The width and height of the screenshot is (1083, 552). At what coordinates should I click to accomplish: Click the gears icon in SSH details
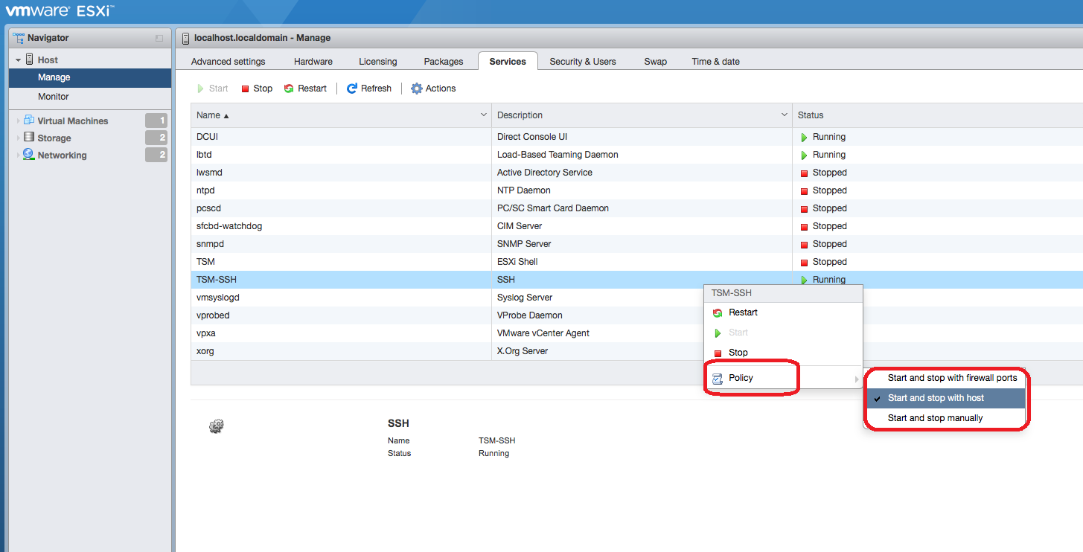(217, 426)
